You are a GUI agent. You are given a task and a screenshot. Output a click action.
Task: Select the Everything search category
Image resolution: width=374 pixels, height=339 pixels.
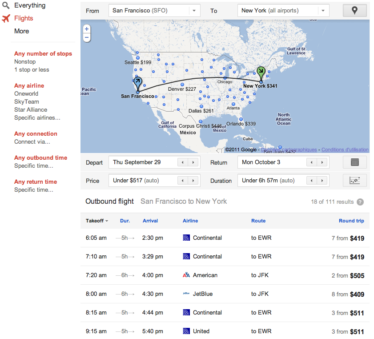click(30, 5)
